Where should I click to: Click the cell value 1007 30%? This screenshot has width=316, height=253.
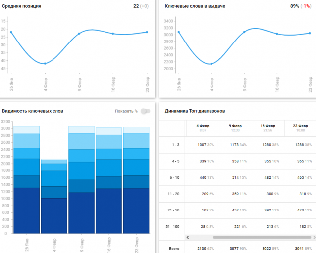[206, 145]
